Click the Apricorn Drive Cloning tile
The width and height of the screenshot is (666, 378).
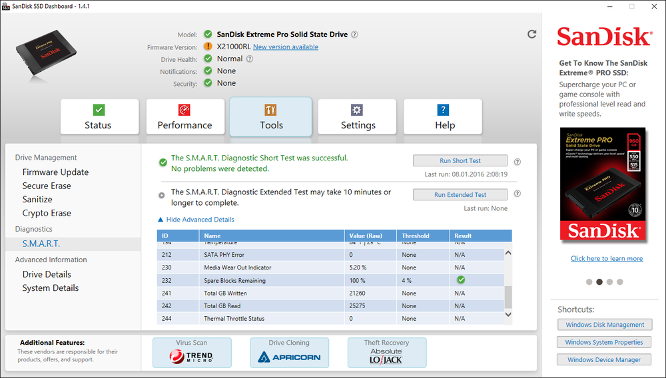coord(289,353)
